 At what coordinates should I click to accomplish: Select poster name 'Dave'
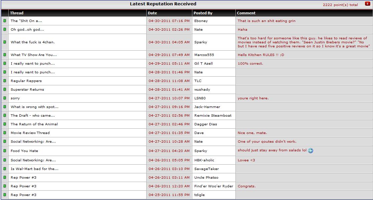click(x=199, y=133)
